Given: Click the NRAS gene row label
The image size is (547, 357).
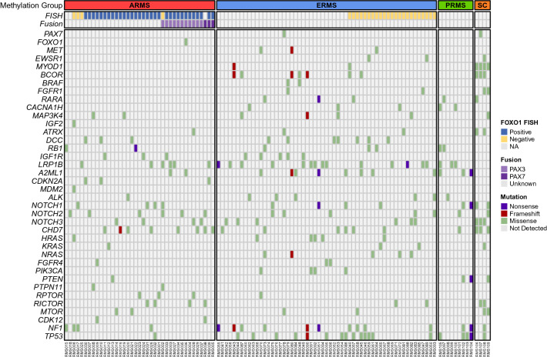Looking at the screenshot, I should coord(52,255).
